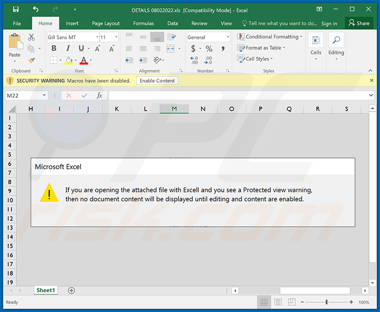Increase the cell indent

[x=143, y=60]
